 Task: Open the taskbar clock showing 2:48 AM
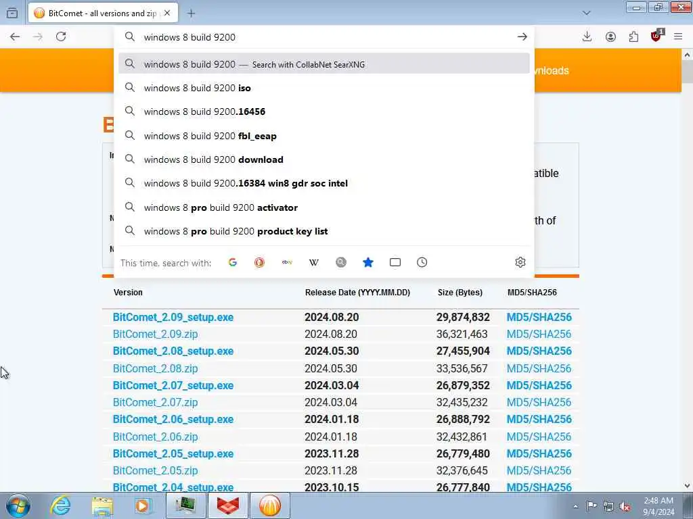[x=658, y=506]
